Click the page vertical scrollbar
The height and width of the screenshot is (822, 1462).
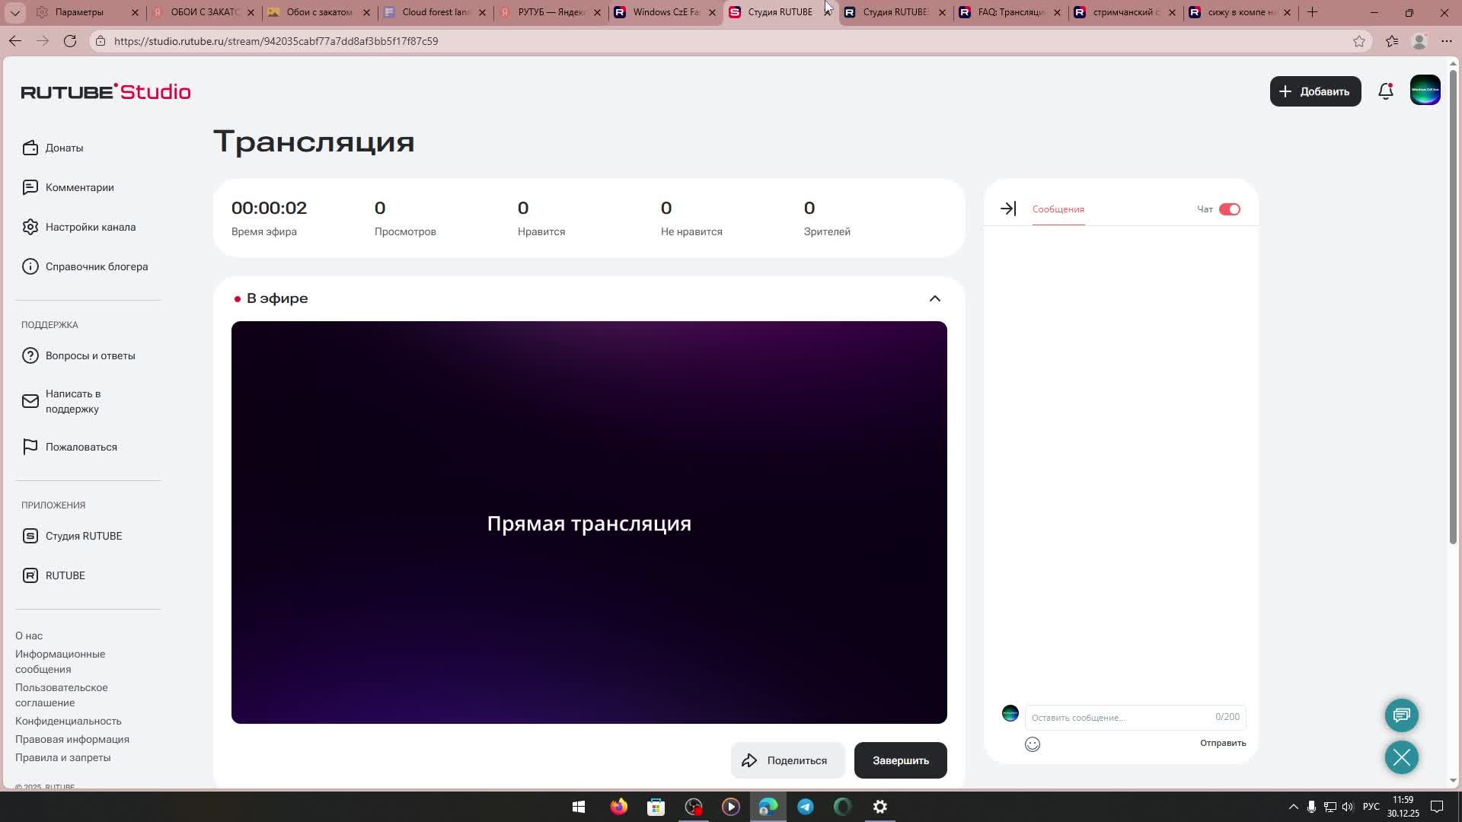pos(1453,304)
